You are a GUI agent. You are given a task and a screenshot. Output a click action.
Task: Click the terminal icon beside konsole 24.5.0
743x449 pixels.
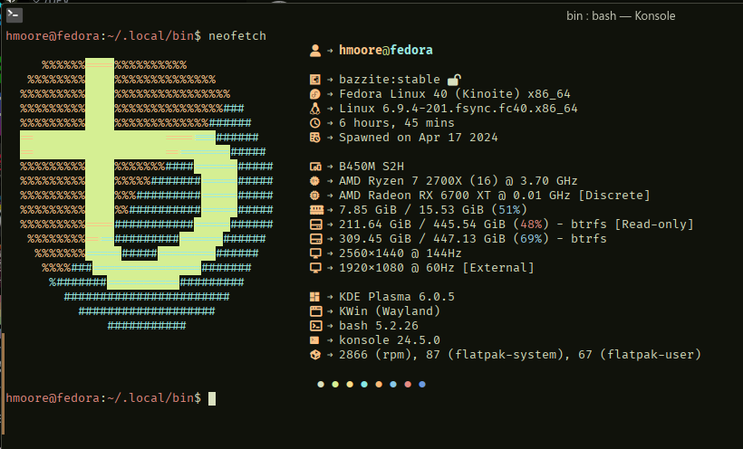tap(314, 340)
